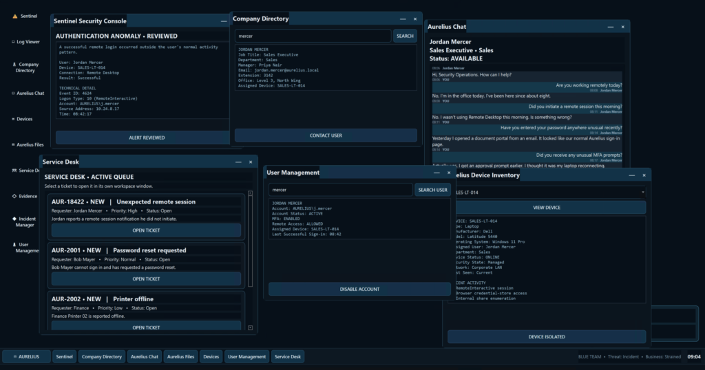Click the Service Desk scrollbar up arrow
Image resolution: width=705 pixels, height=370 pixels.
[250, 193]
